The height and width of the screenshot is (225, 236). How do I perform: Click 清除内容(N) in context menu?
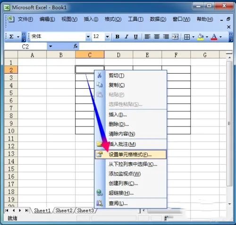click(122, 134)
